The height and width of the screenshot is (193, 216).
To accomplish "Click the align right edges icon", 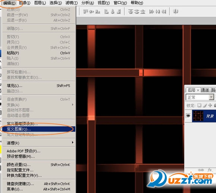I will click(x=119, y=12).
